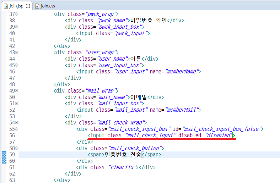
Task: Collapse the code fold at line 51
Action: coord(17,103)
